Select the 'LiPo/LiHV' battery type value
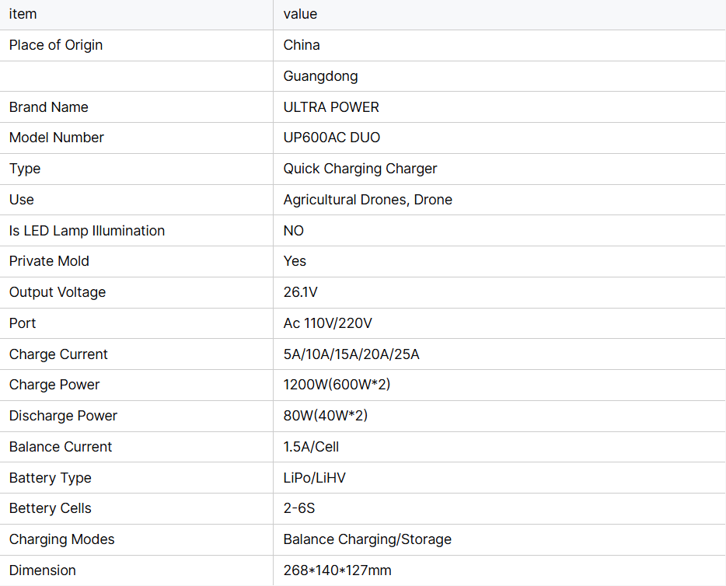The width and height of the screenshot is (726, 586). [314, 478]
